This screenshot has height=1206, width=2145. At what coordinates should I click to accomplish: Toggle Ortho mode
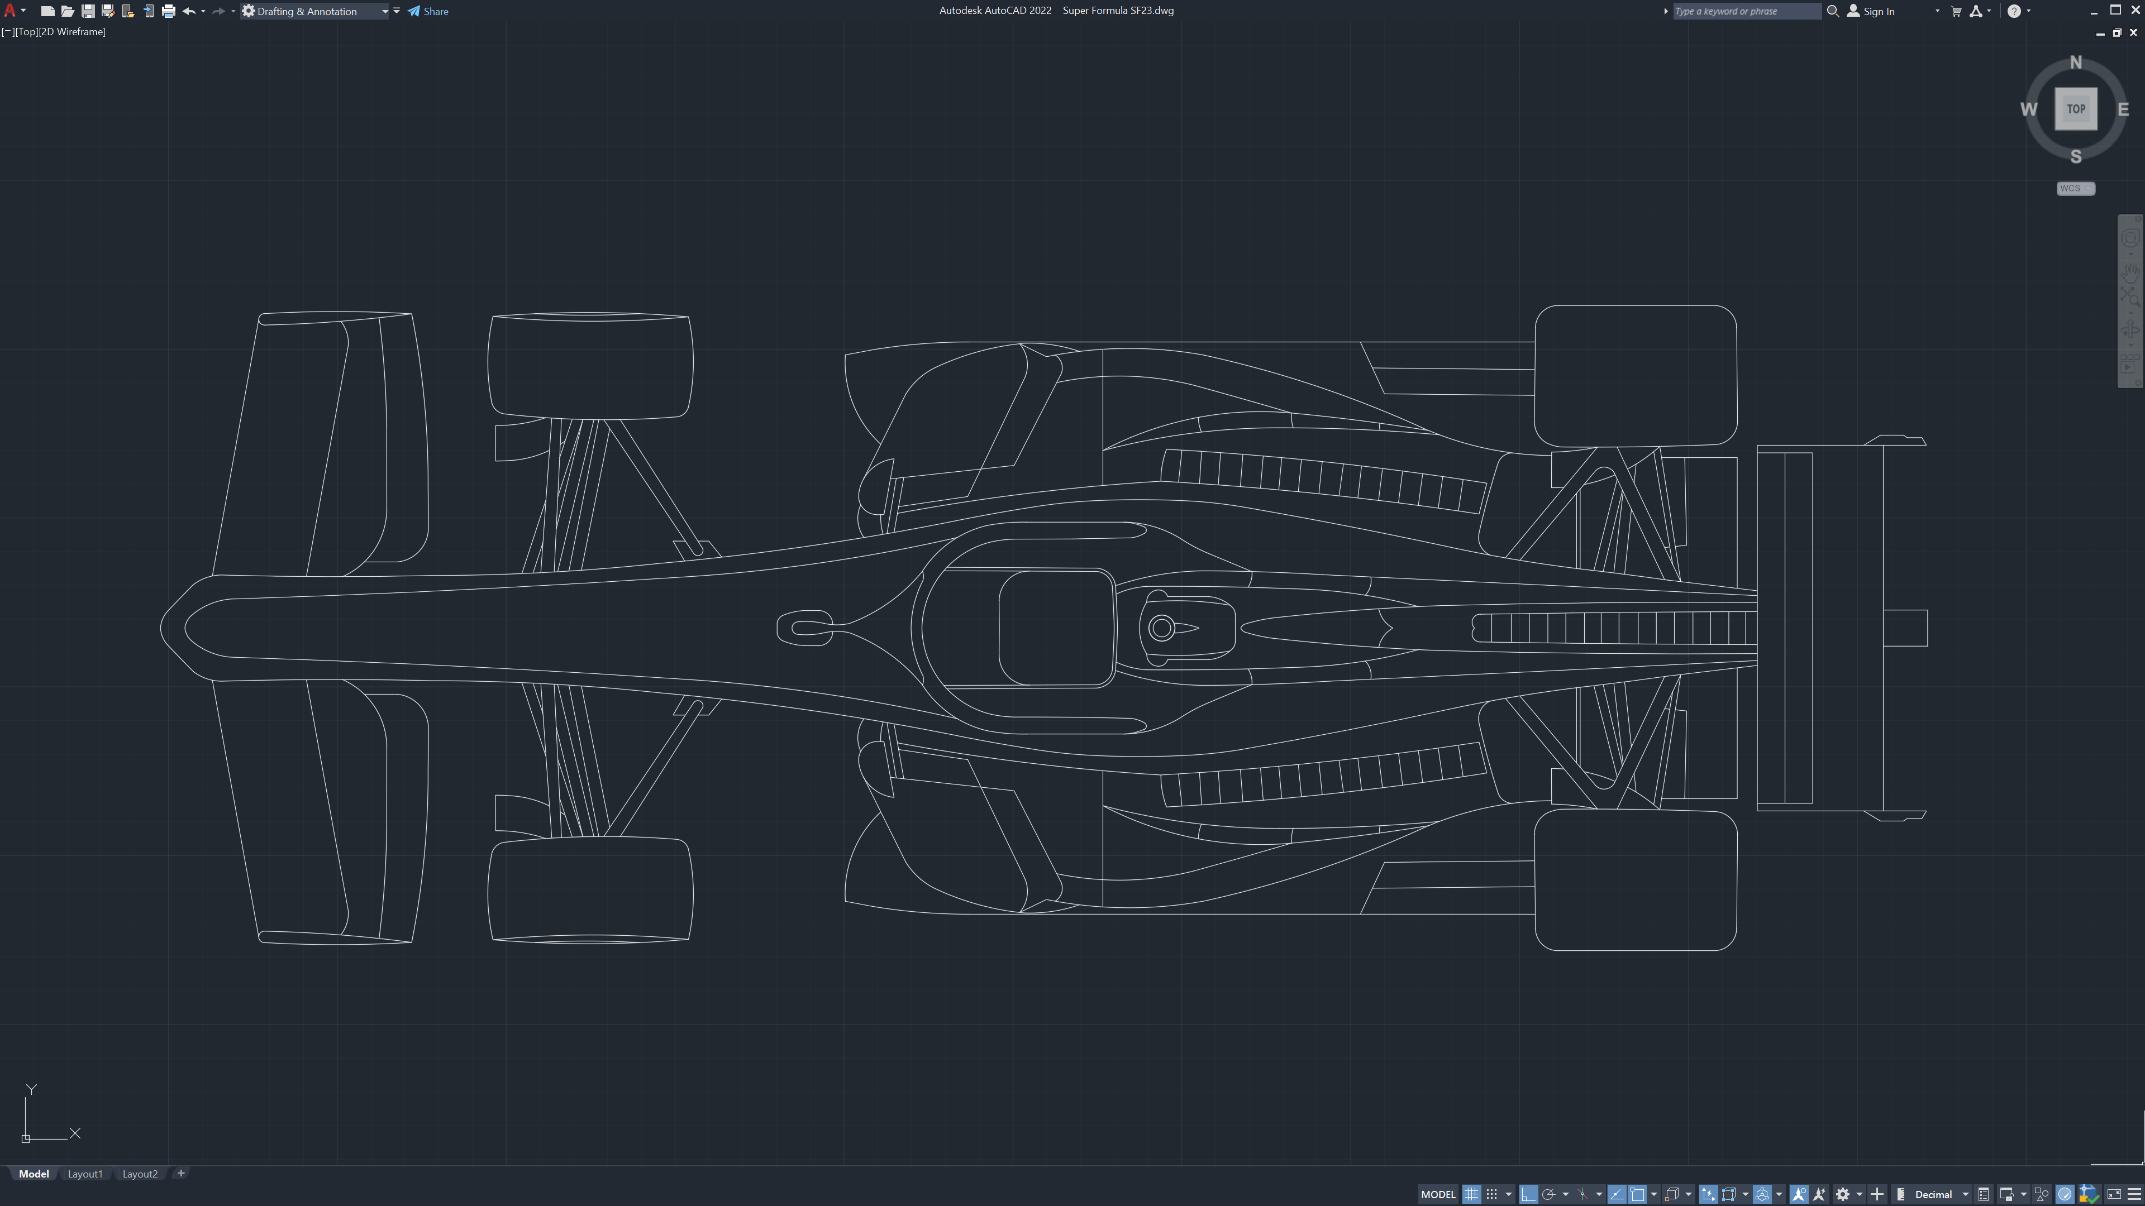click(1528, 1194)
